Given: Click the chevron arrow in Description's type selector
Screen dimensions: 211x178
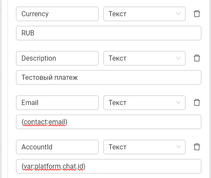Looking at the screenshot, I should 178,58.
